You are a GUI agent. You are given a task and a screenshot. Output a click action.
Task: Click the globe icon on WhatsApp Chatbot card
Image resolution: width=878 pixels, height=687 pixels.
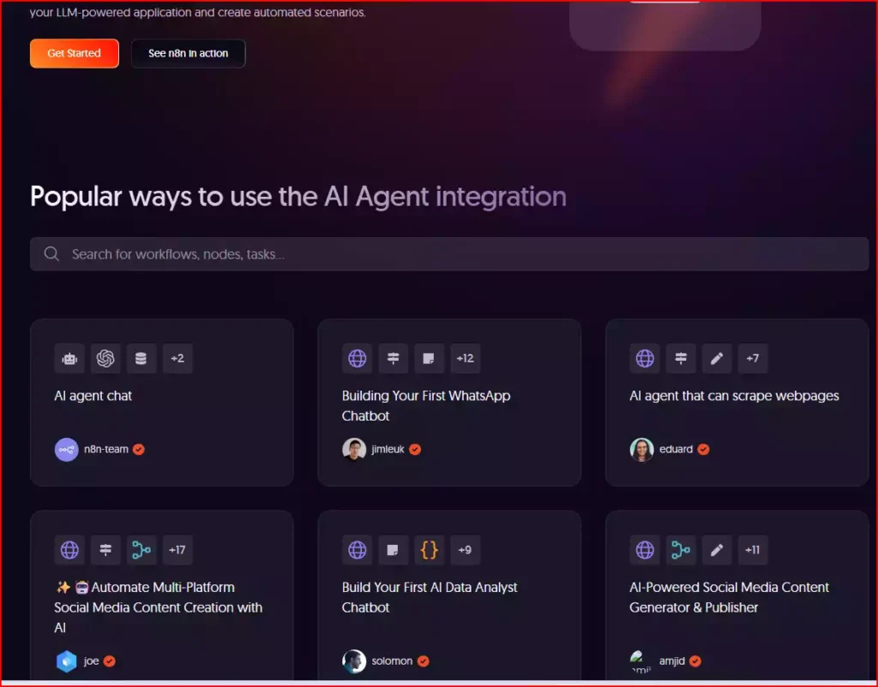click(358, 358)
